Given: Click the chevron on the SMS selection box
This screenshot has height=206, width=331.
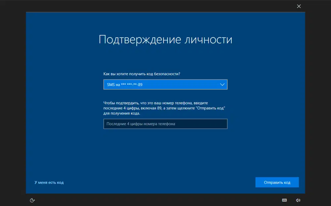Looking at the screenshot, I should (x=222, y=84).
